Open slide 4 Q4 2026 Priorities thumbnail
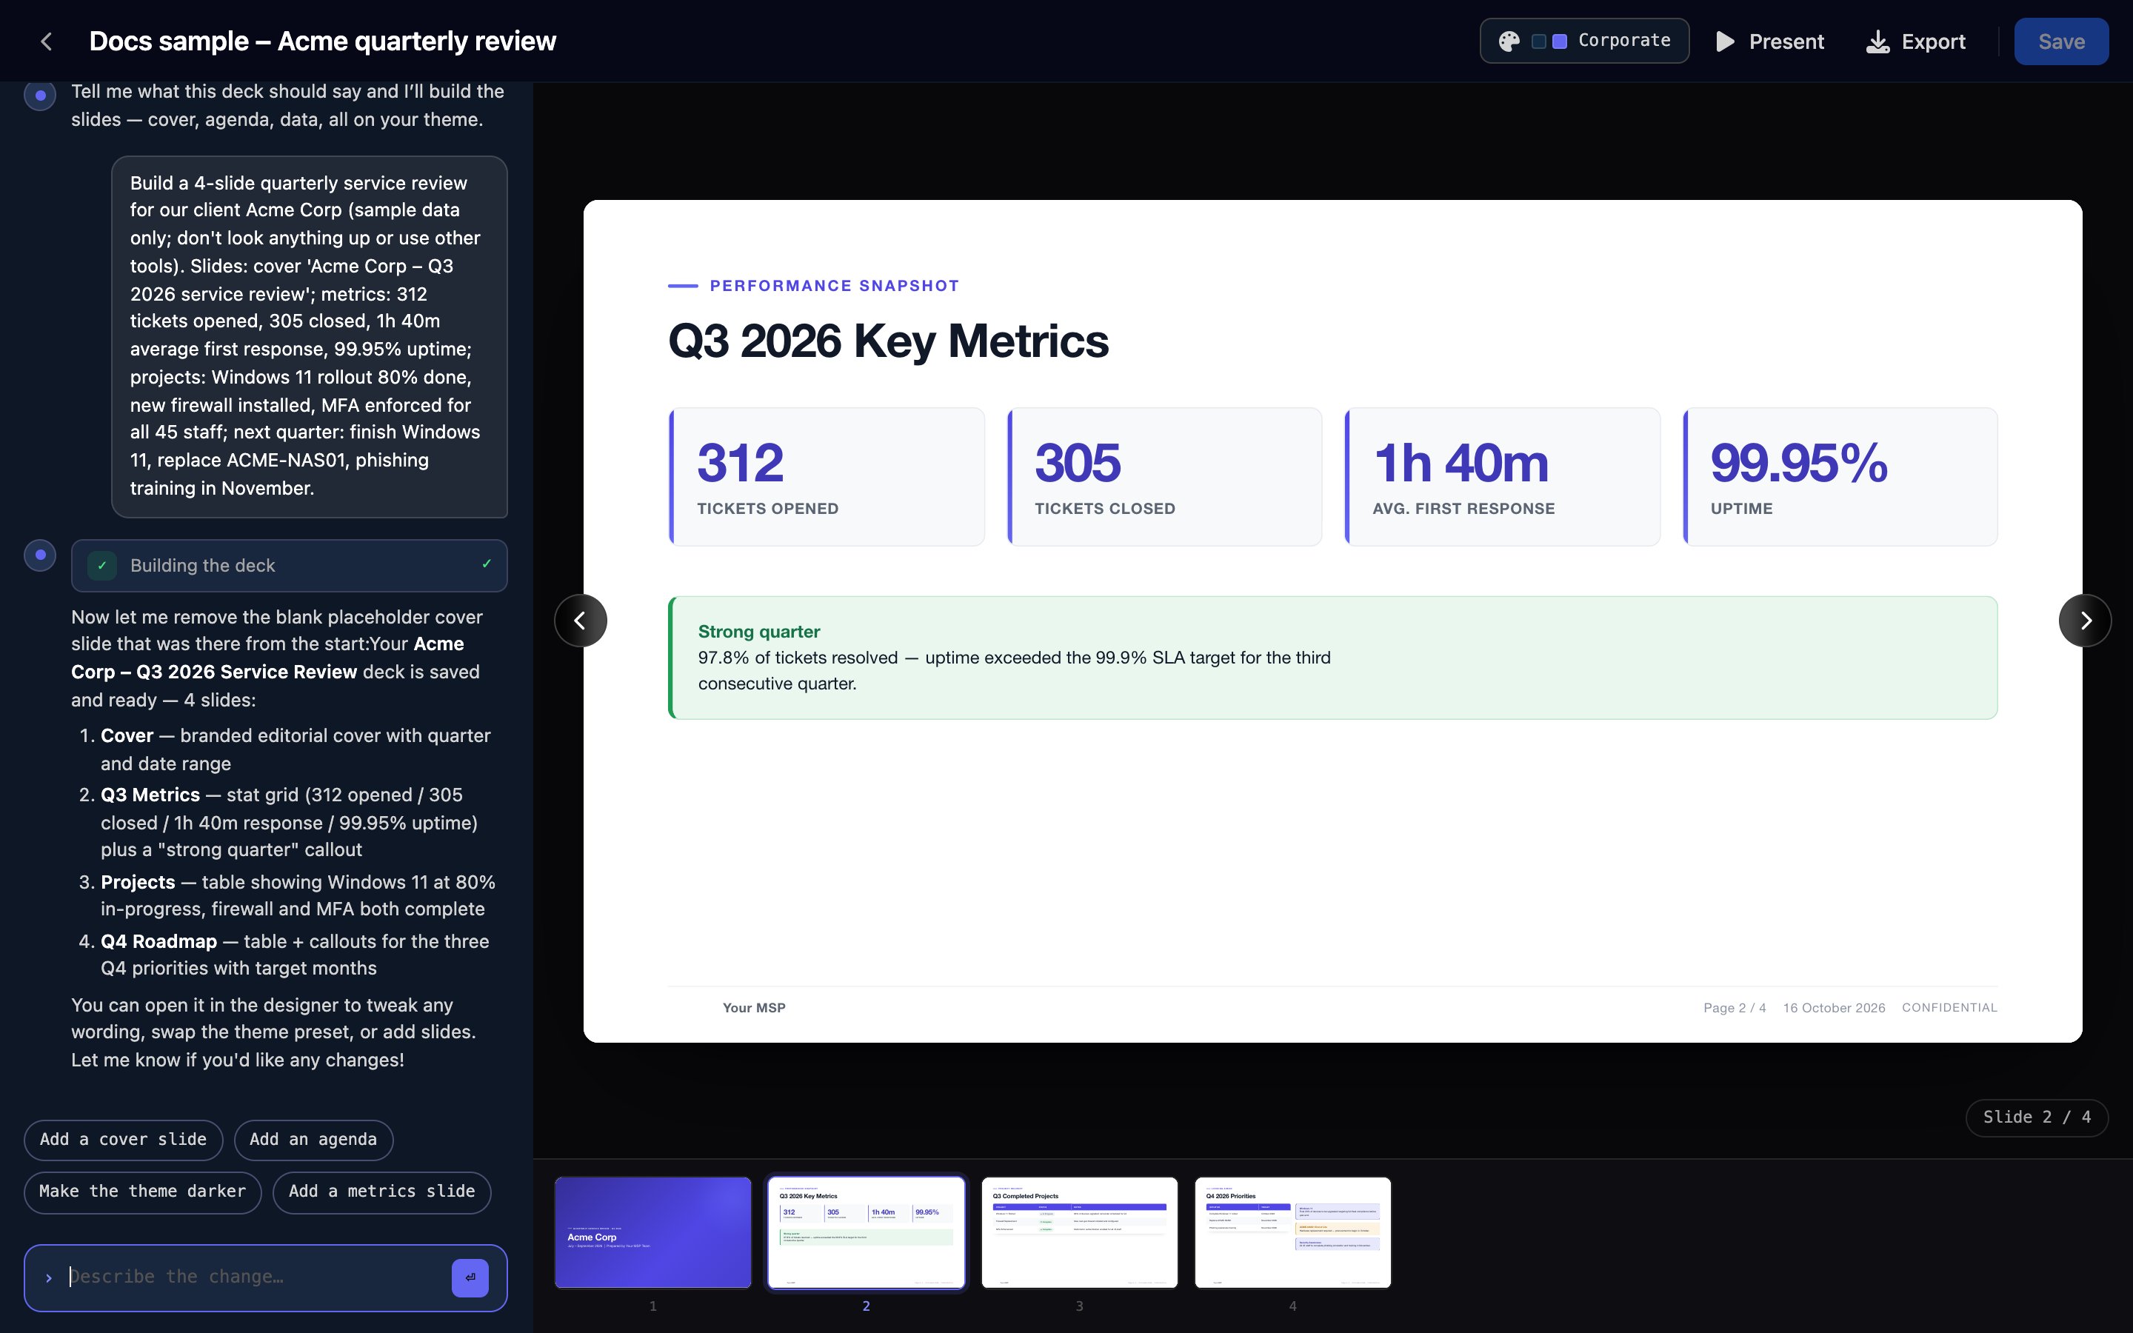This screenshot has width=2133, height=1333. pos(1293,1232)
